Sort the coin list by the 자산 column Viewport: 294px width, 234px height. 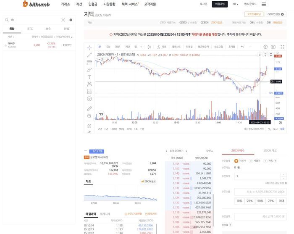pyautogui.click(x=10, y=37)
